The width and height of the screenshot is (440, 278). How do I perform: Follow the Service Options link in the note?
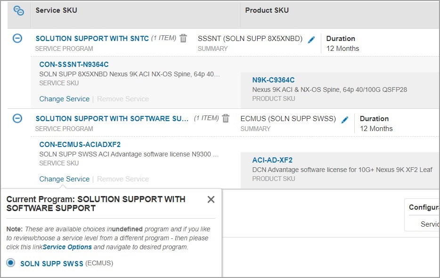tap(67, 247)
